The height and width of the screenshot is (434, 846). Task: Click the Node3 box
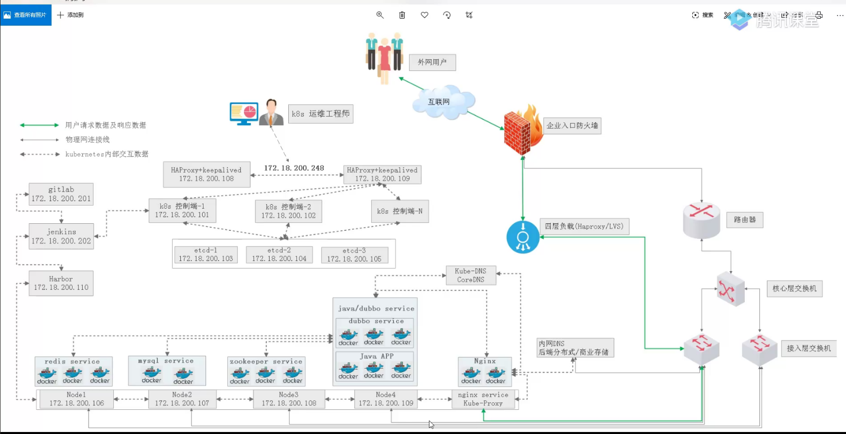pyautogui.click(x=289, y=399)
